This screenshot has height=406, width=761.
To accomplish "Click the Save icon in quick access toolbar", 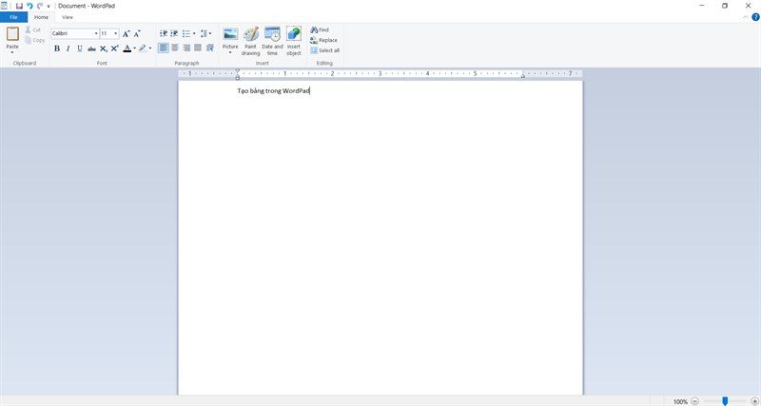I will point(19,6).
